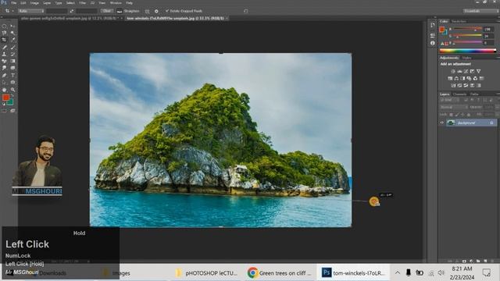Screen dimensions: 500x281
Task: Open the Ratio crop preset dropdown
Action: [31, 11]
